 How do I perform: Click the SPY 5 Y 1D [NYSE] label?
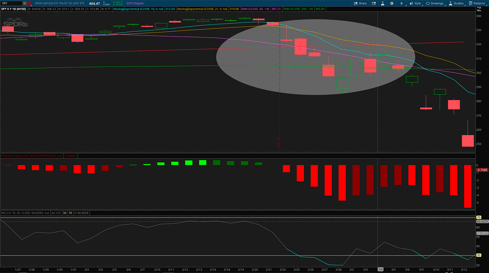[x=13, y=8]
